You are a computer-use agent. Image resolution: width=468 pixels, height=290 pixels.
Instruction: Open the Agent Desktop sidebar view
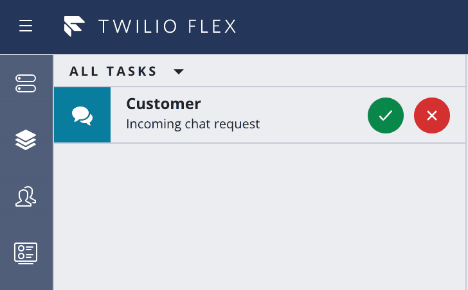[26, 83]
